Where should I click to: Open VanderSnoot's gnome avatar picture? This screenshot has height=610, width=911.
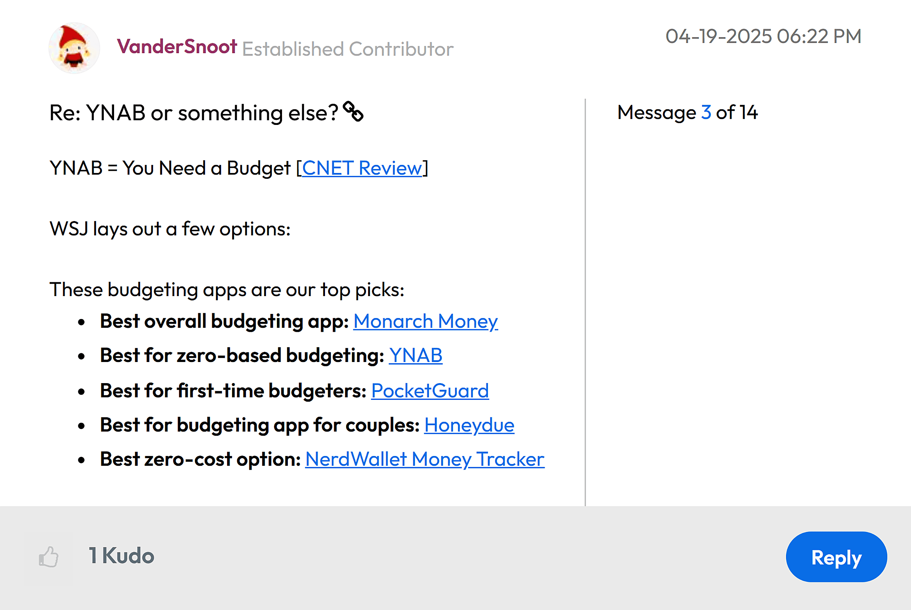[x=74, y=48]
